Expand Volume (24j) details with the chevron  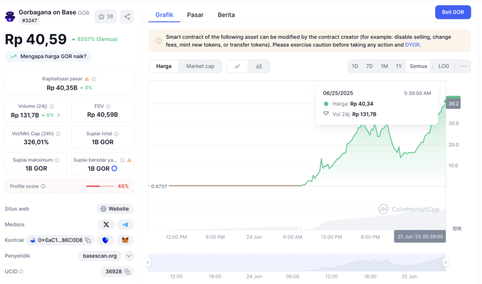coord(59,115)
